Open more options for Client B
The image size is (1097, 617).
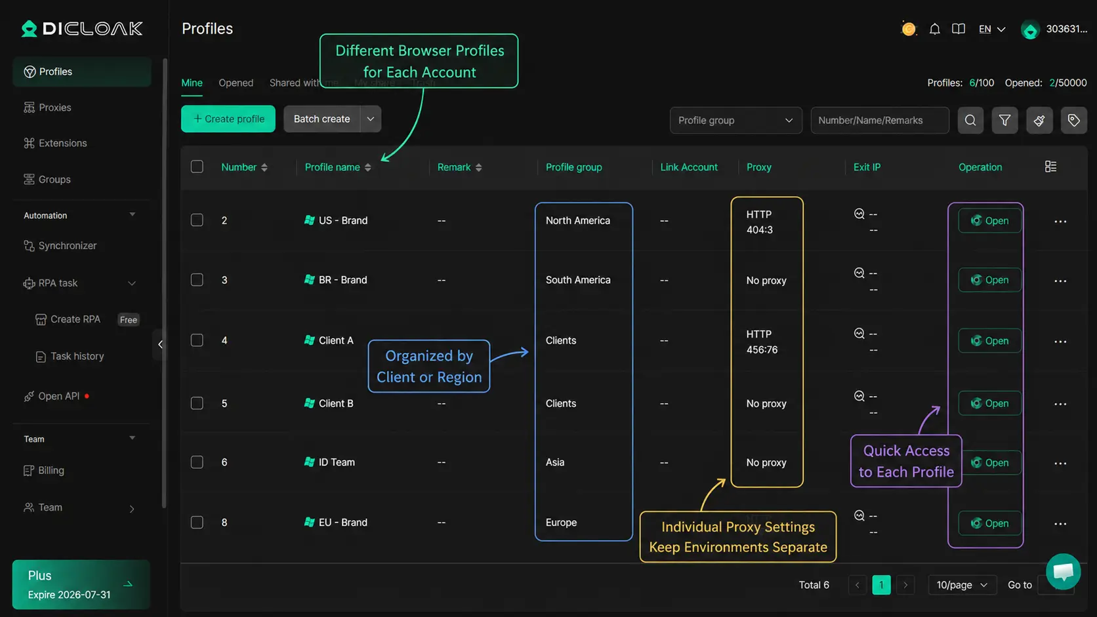click(x=1060, y=404)
